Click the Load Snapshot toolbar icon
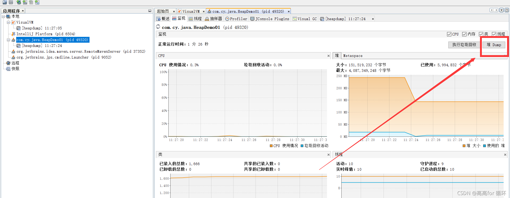 coord(5,2)
